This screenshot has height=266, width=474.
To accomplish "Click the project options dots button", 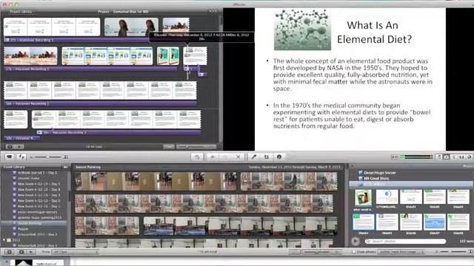I will [x=213, y=12].
